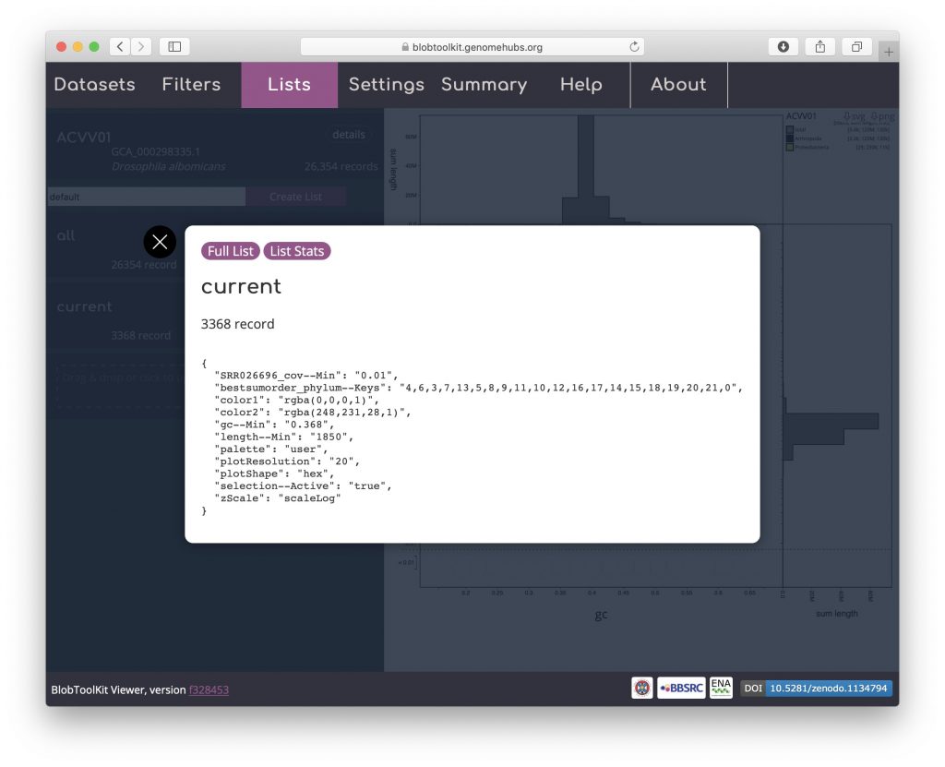
Task: Click the Safari forward arrow
Action: click(x=141, y=46)
